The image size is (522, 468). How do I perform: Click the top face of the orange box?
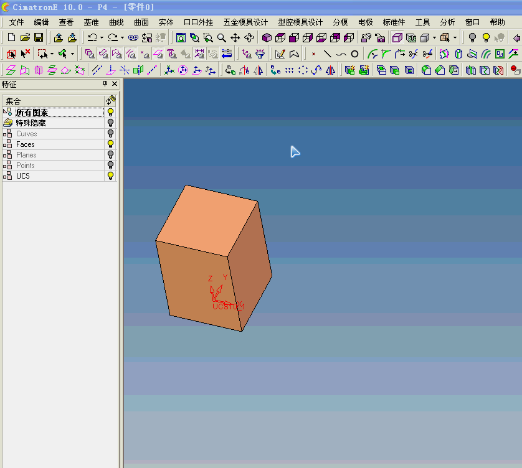207,221
